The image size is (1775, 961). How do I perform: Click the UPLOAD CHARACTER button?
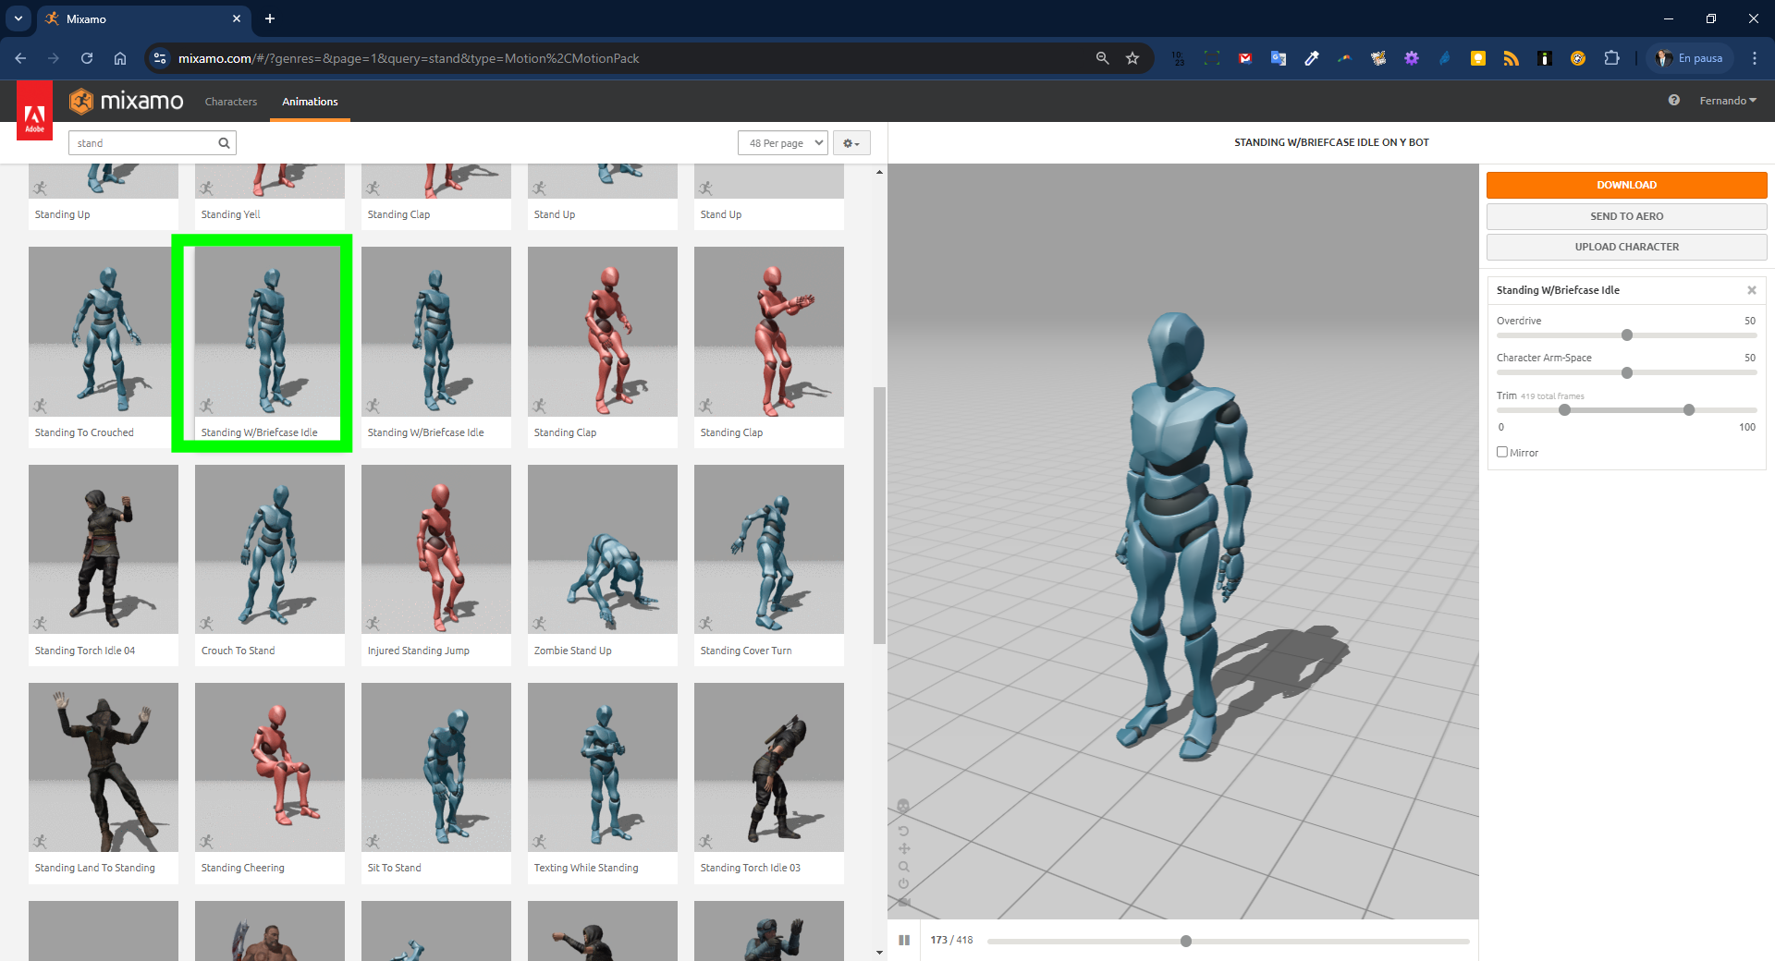1626,247
